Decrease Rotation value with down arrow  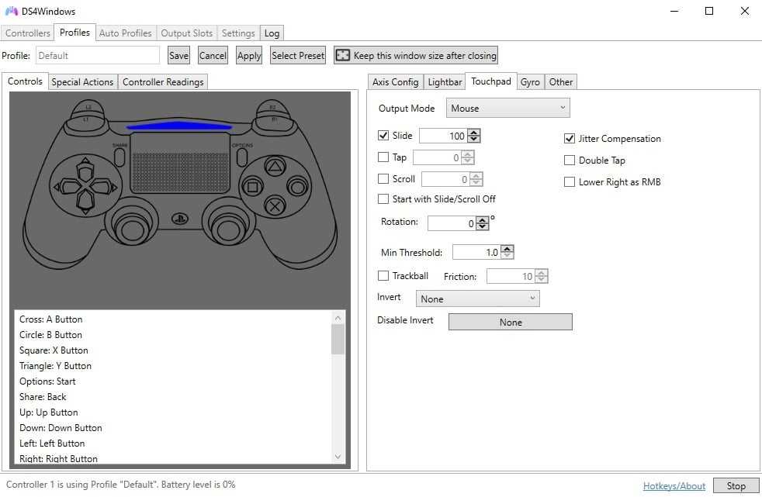pyautogui.click(x=482, y=226)
